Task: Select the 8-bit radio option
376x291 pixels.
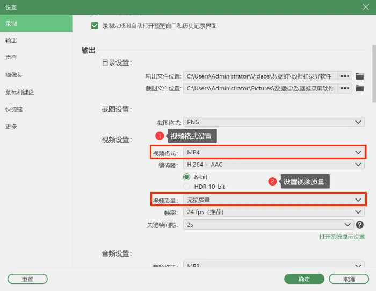Action: pos(186,177)
